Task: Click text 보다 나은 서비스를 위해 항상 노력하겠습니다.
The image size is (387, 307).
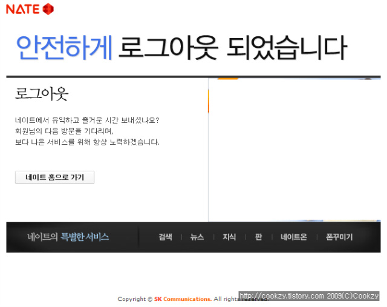Action: (x=87, y=142)
